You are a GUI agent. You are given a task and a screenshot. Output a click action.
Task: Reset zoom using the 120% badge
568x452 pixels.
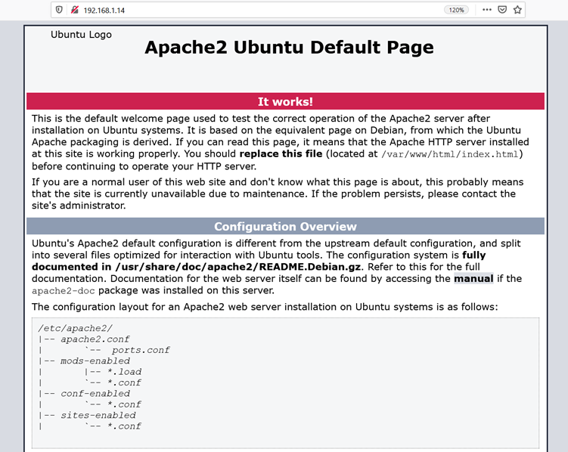coord(456,10)
